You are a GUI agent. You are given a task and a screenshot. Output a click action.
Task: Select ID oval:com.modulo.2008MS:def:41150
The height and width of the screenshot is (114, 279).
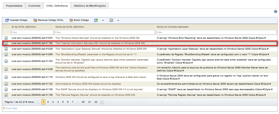[32, 43]
